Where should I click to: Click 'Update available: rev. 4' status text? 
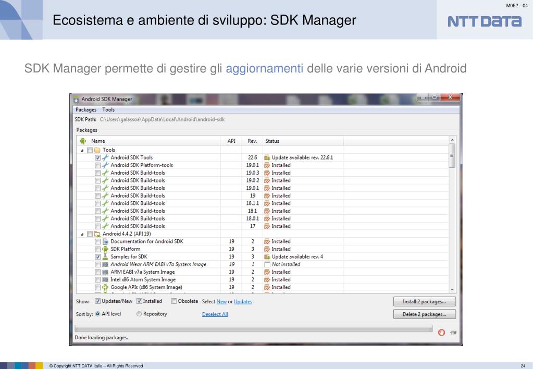pos(298,257)
